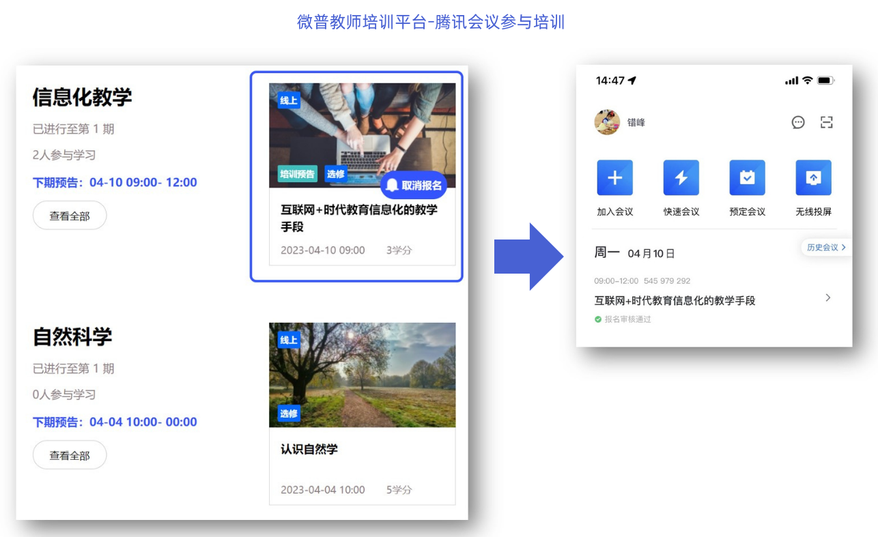Tap the 周一 04月10日 date header

point(634,253)
